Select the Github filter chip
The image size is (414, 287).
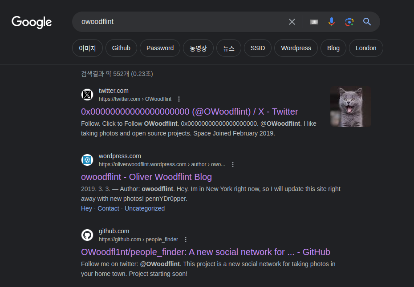(x=121, y=48)
